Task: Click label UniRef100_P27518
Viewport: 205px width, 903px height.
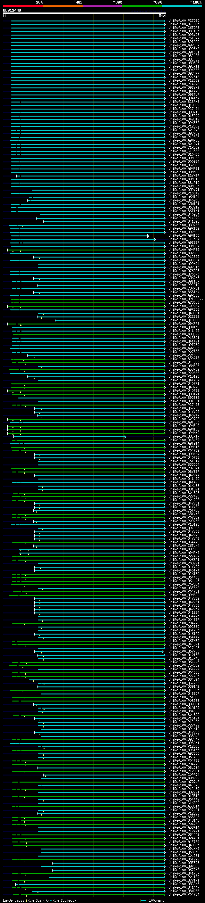Action: coord(184,77)
